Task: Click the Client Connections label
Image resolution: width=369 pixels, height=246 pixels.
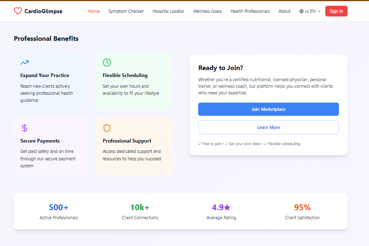Action: [140, 218]
